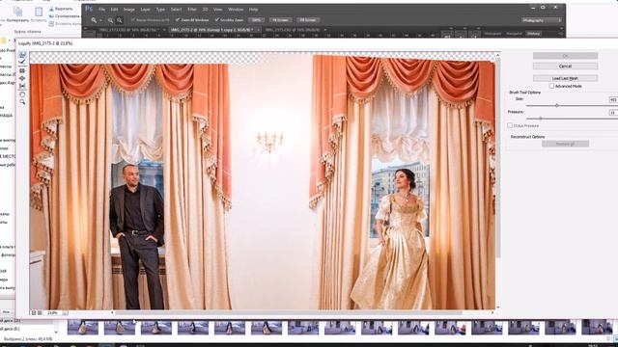Select the Hand tool in Liquify
Viewport: 618px width, 347px height.
[22, 94]
